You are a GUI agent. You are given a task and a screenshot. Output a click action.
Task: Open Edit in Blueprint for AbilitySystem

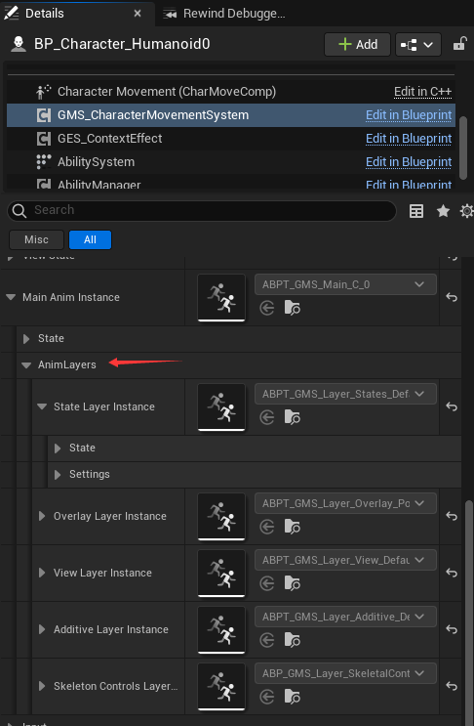[409, 162]
